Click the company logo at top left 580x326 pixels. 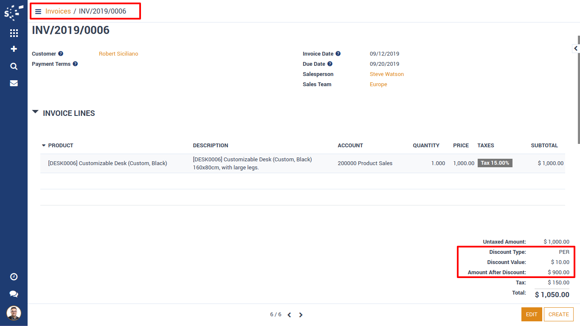coord(14,13)
